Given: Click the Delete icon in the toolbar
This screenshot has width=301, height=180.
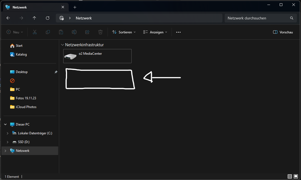Looking at the screenshot, I should (100, 32).
